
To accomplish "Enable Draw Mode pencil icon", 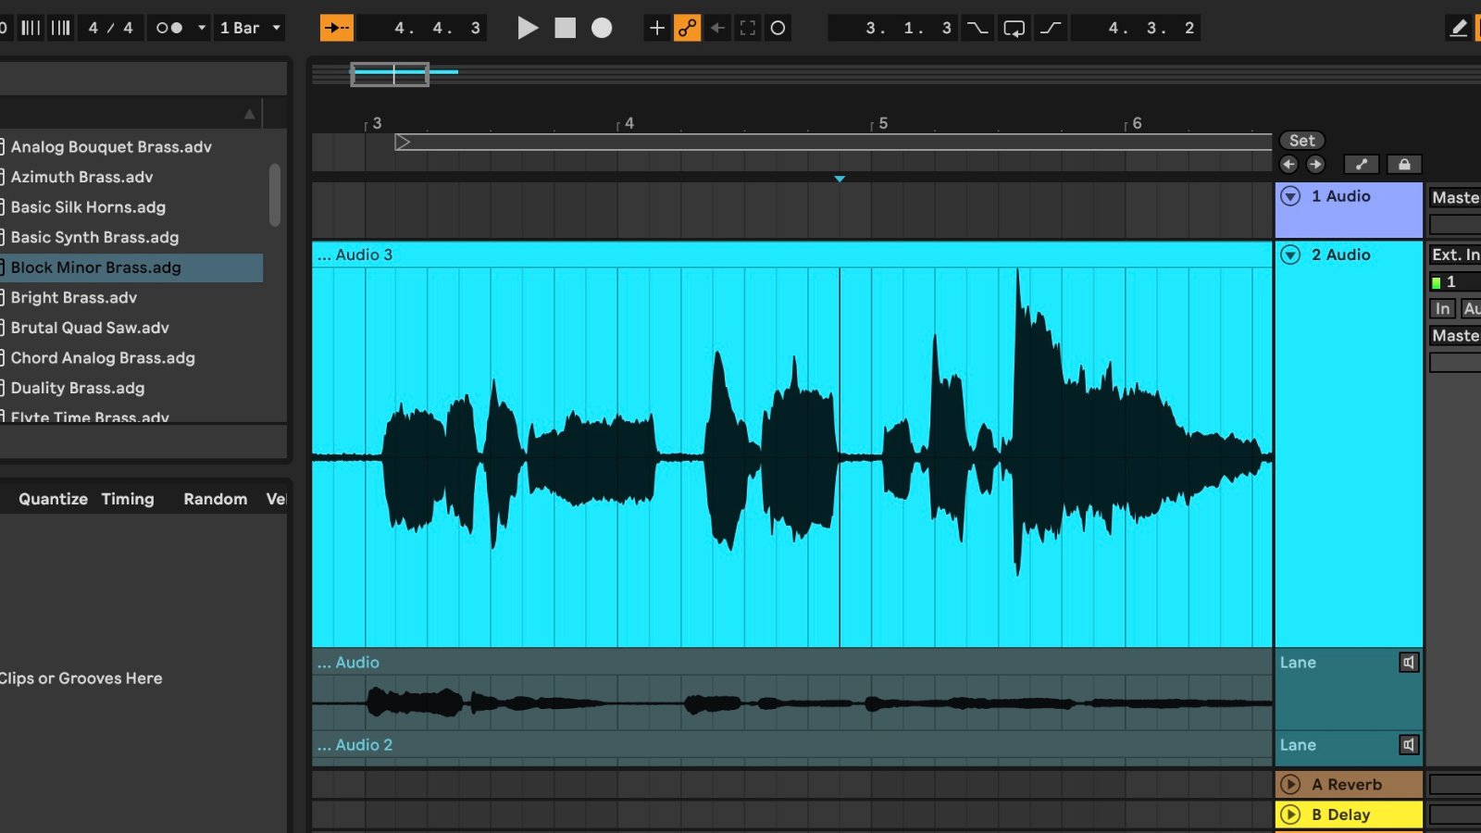I will click(1459, 28).
